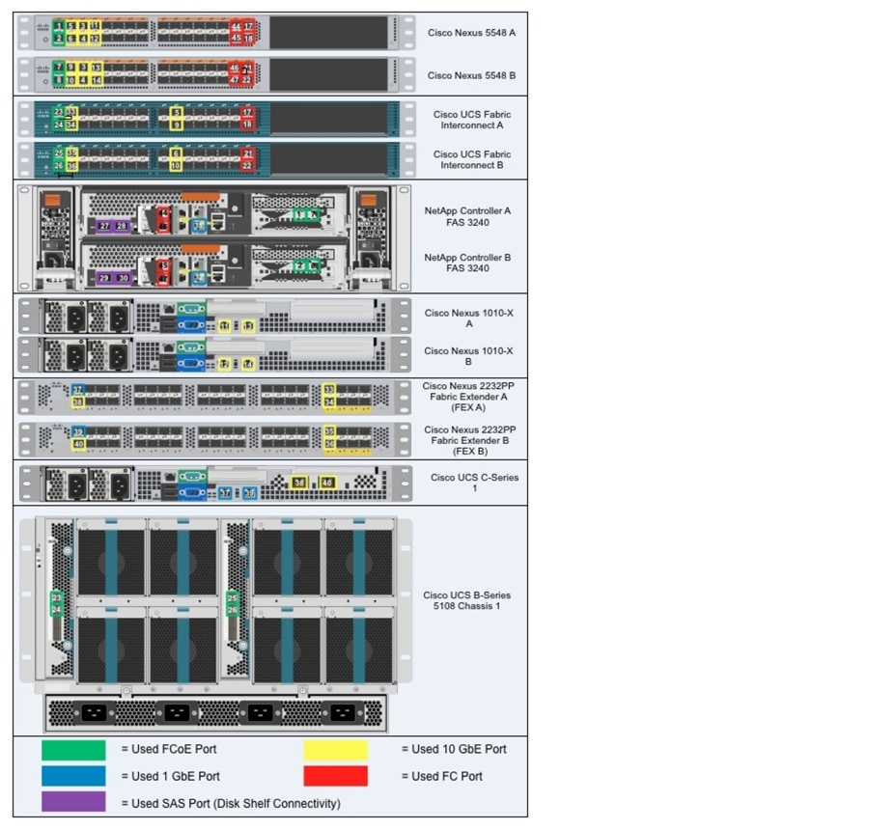This screenshot has width=869, height=830.
Task: Click green ports 23 24 on the UCS 5108 chassis
Action: [57, 604]
